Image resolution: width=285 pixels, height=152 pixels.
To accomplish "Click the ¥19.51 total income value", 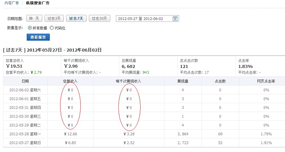I will click(14, 66).
